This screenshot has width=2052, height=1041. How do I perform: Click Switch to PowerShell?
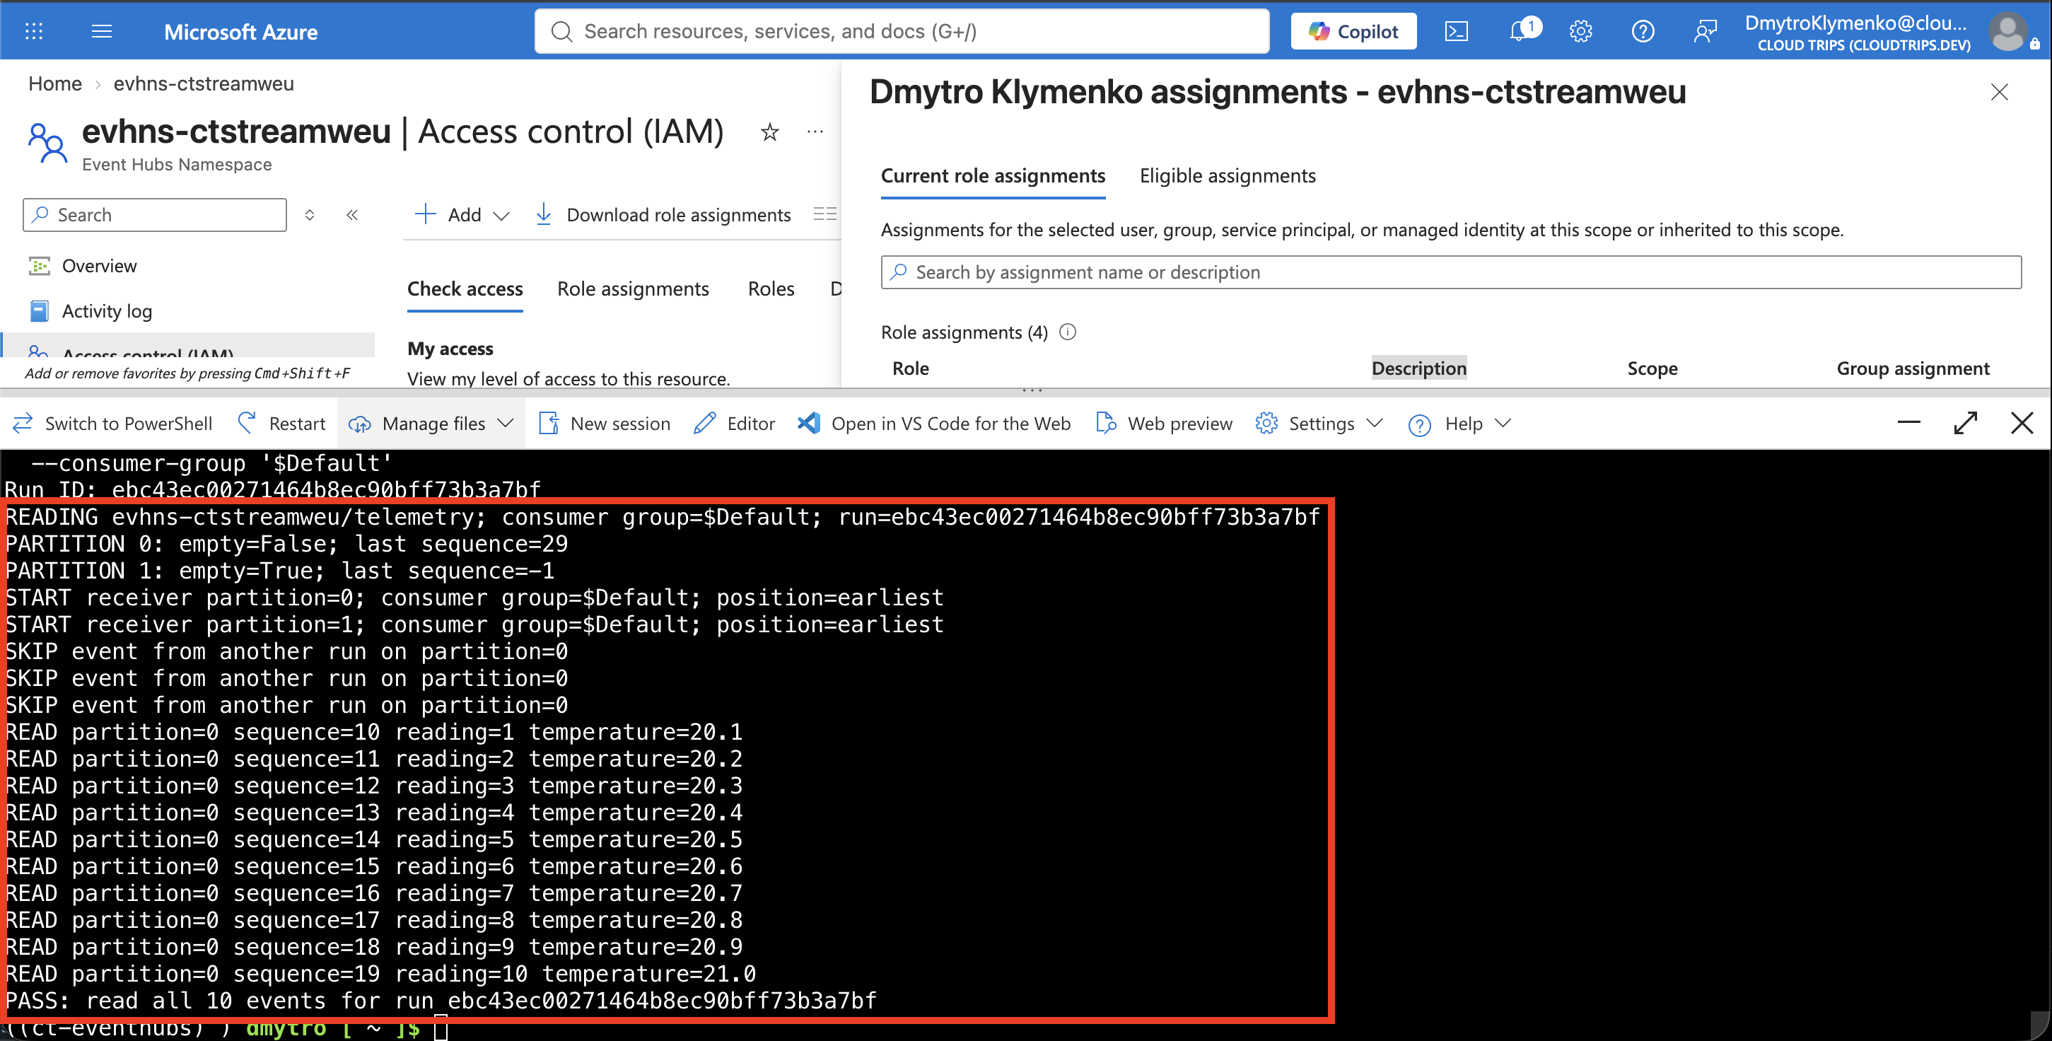(112, 424)
